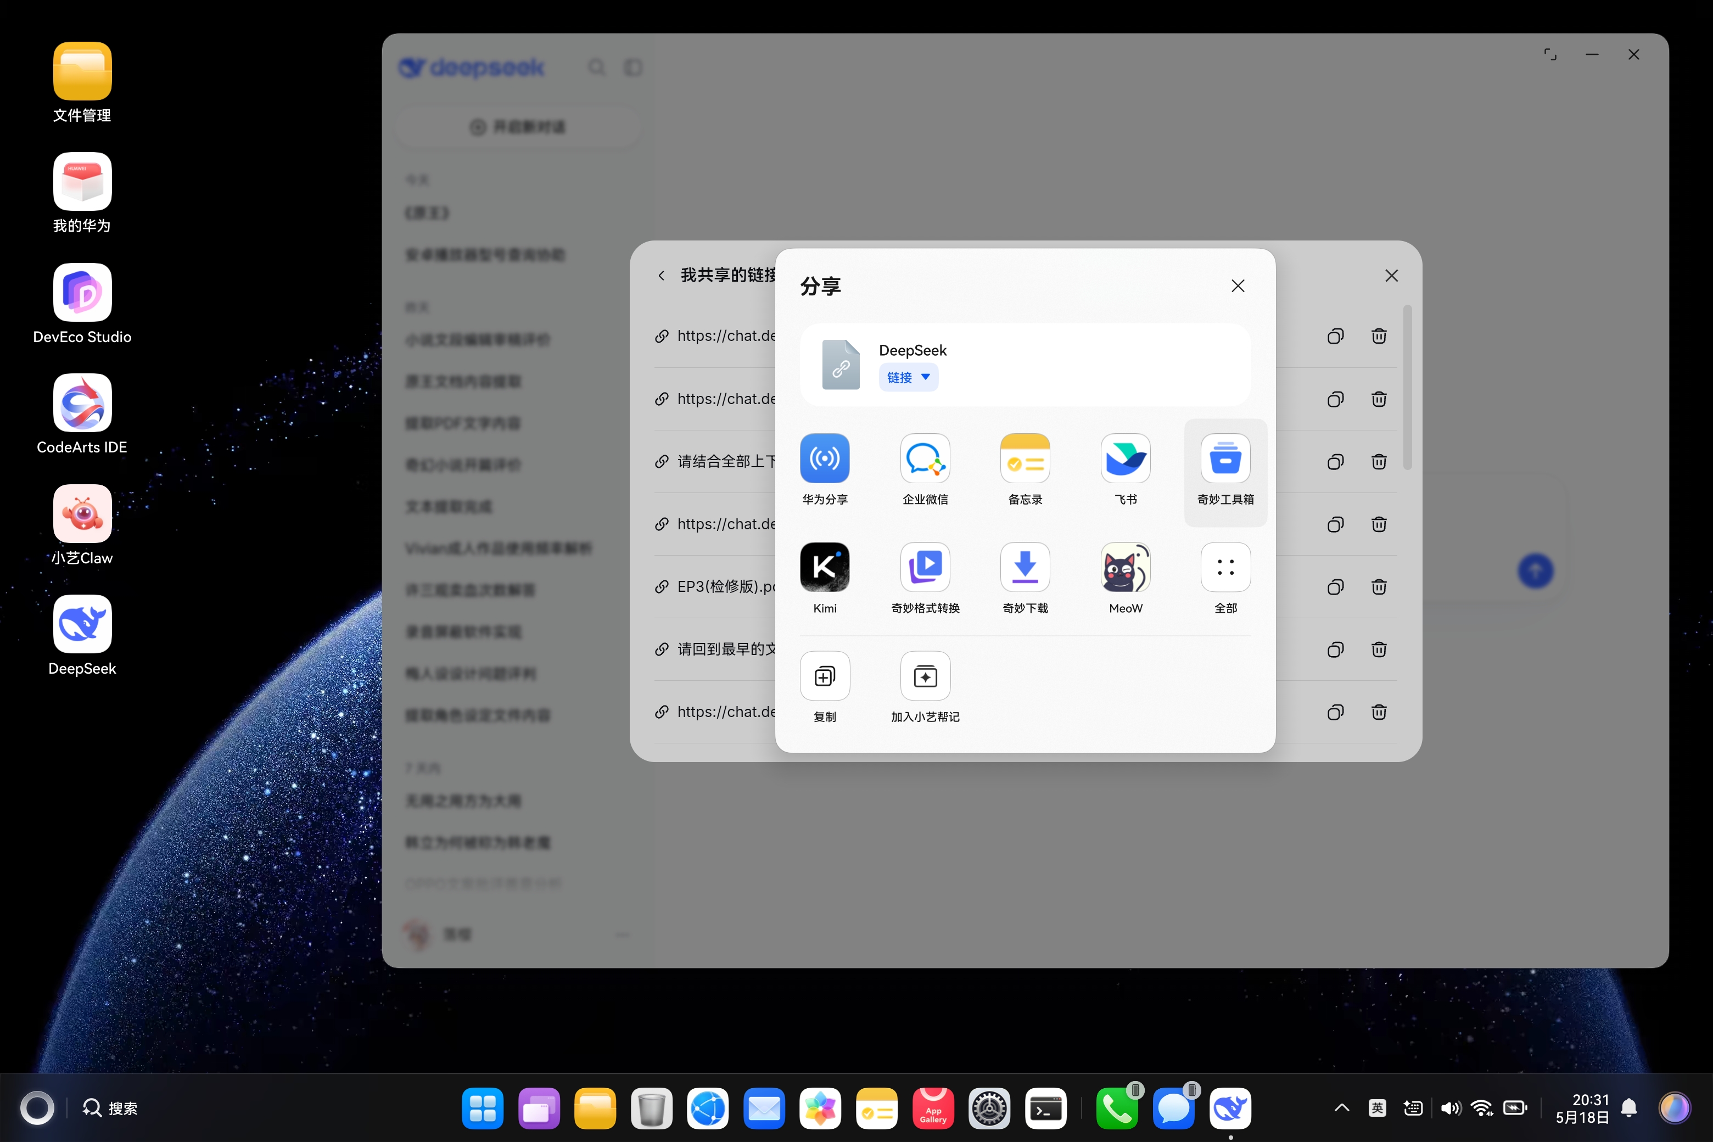Open the Phone app in dock
This screenshot has width=1713, height=1142.
[1117, 1109]
